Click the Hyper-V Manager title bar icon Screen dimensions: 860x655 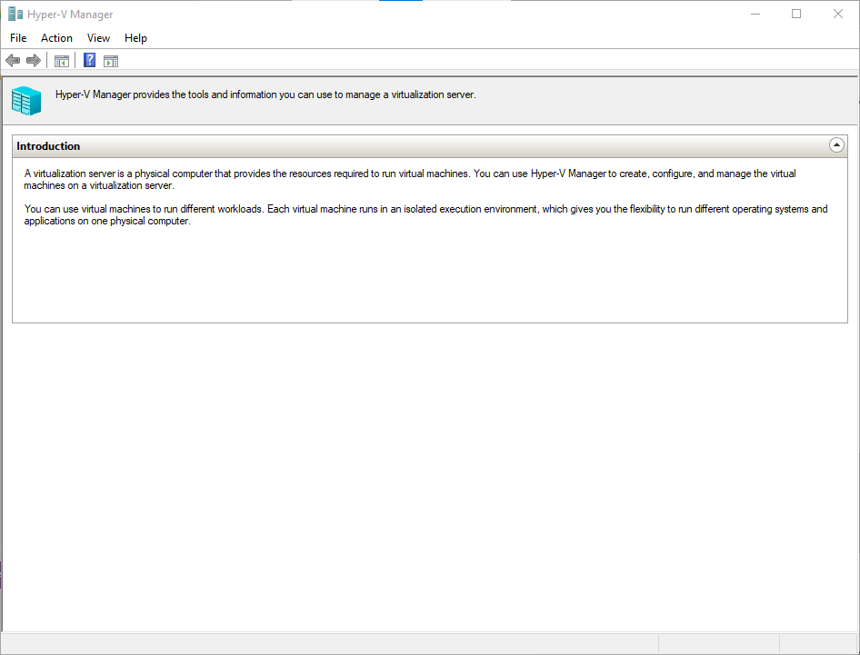click(15, 15)
